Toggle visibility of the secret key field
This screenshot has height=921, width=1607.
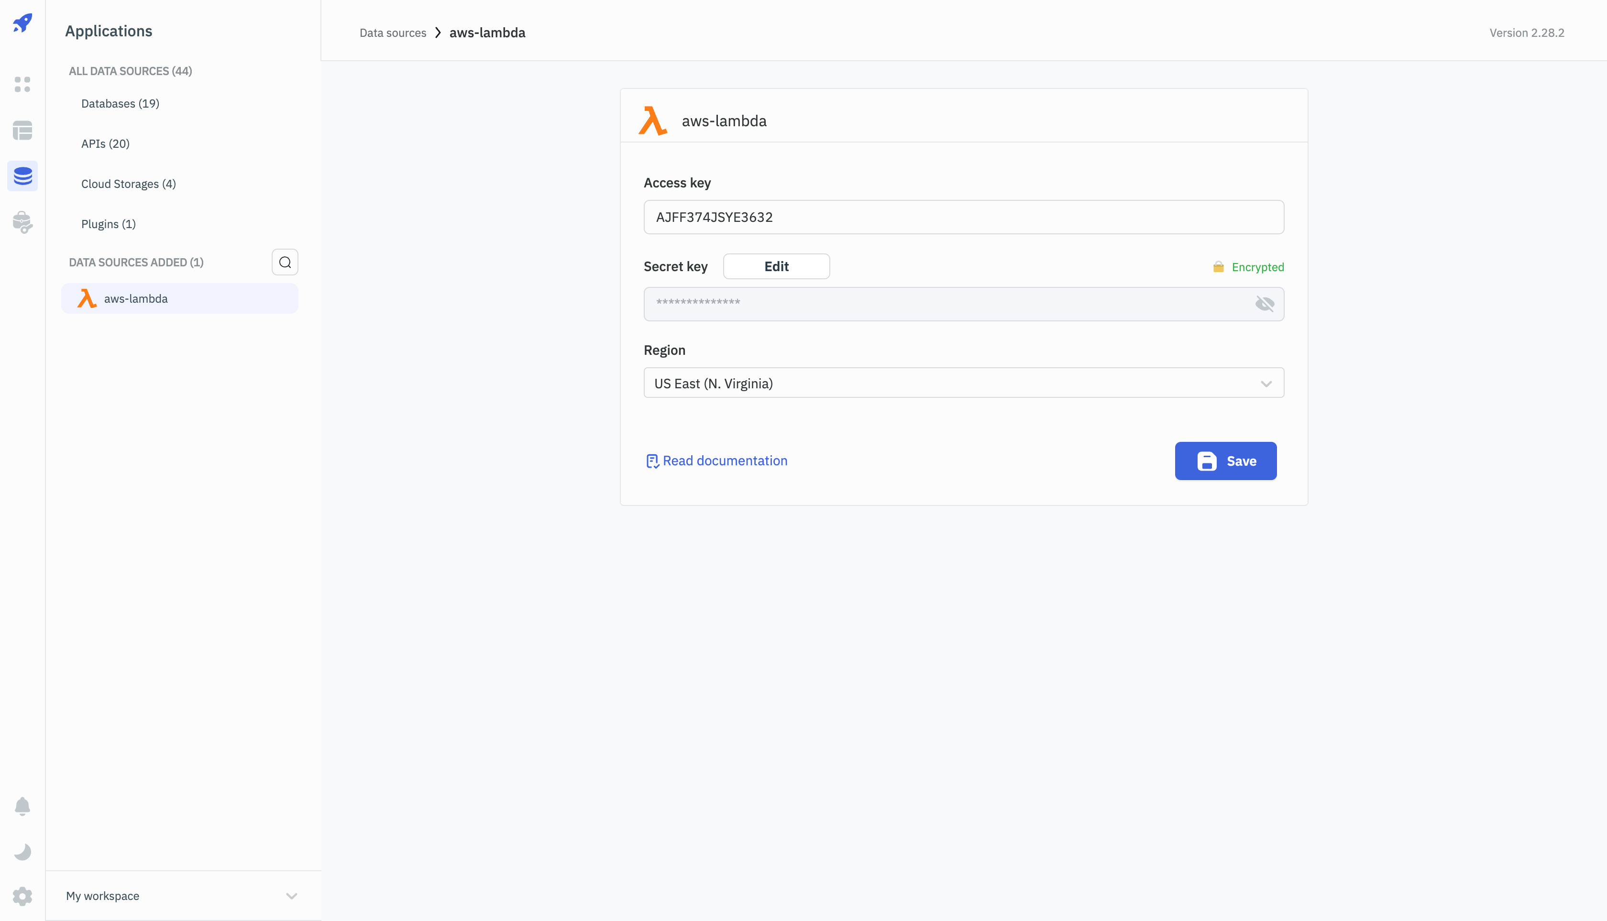[x=1265, y=303]
